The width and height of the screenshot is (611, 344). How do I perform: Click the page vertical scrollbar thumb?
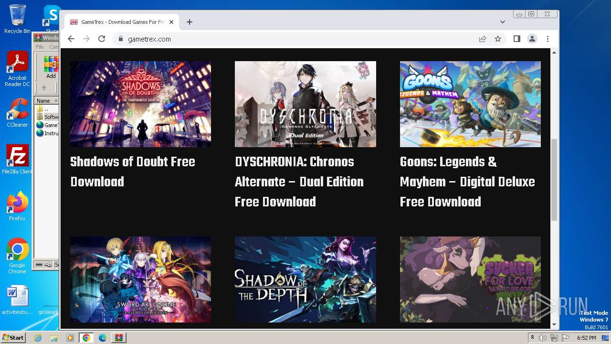click(554, 180)
